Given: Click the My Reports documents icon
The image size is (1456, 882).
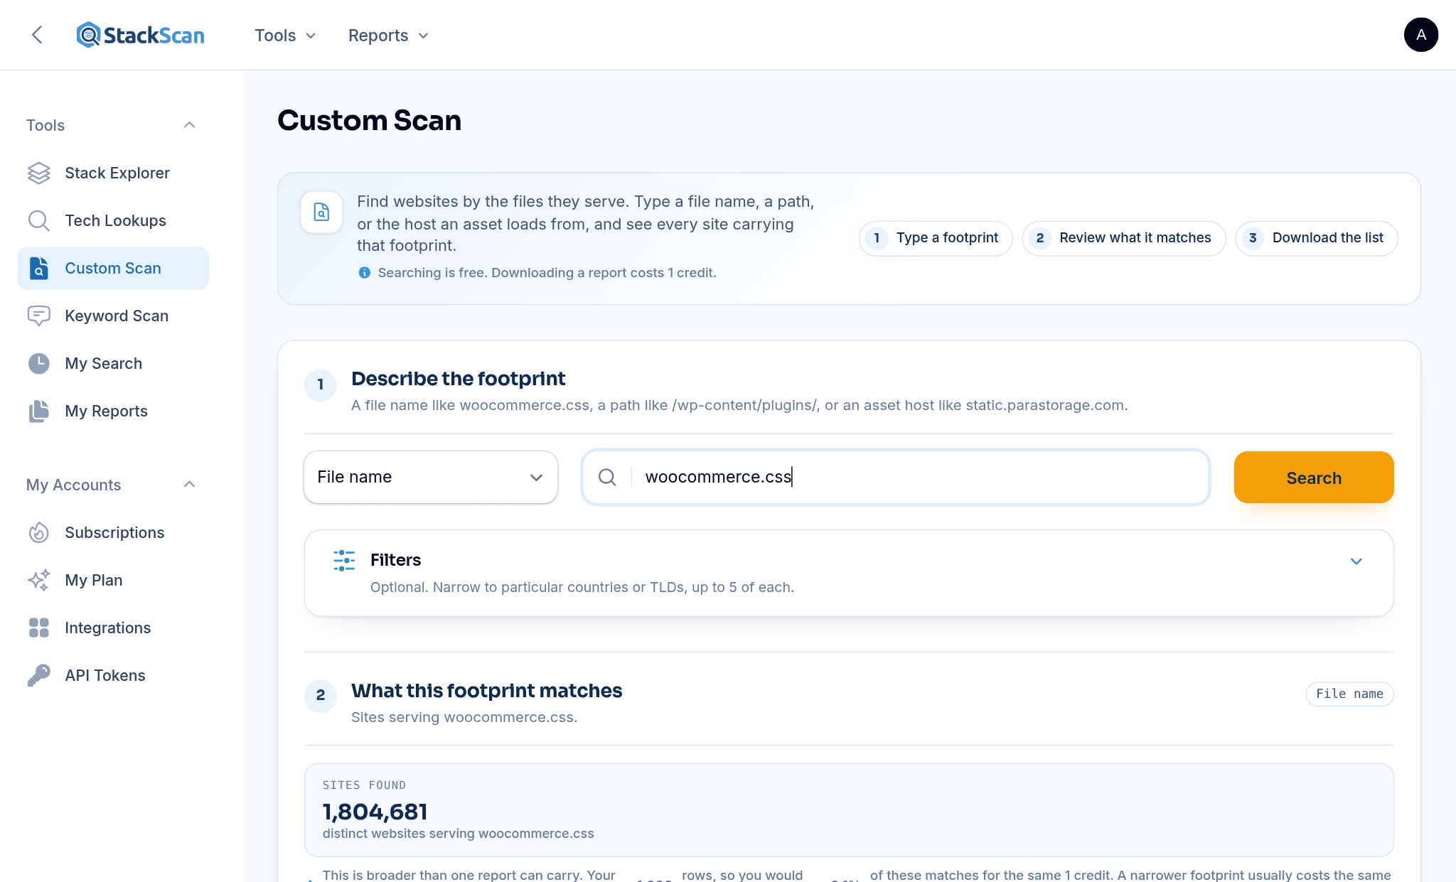Looking at the screenshot, I should tap(38, 411).
